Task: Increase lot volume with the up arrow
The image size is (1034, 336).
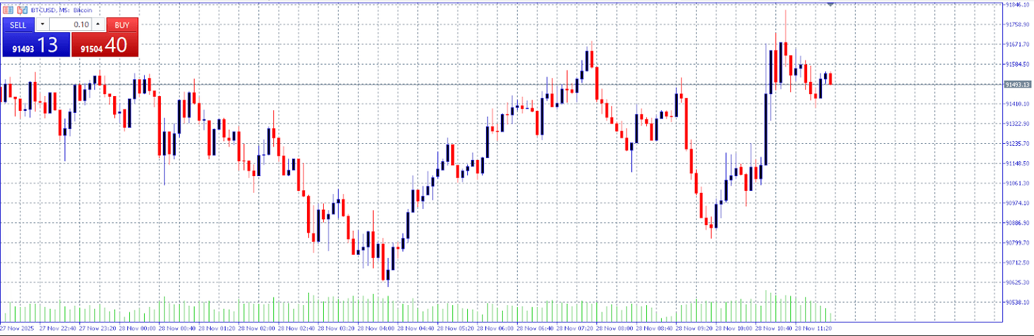Action: pos(98,24)
